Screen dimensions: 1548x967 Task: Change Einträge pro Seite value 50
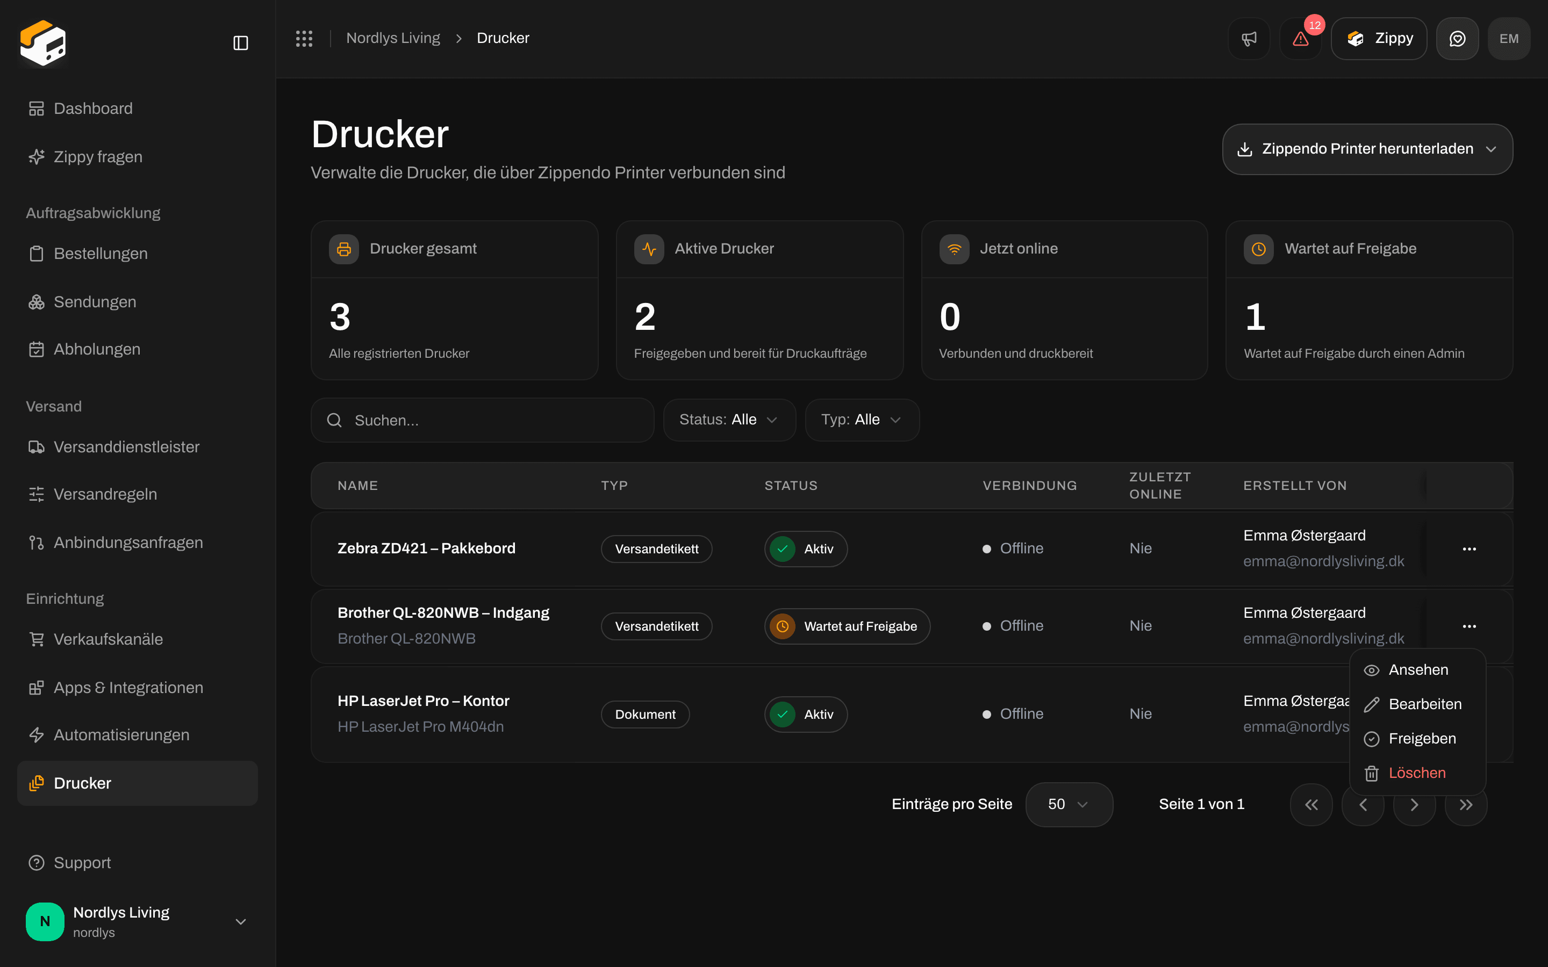[1069, 804]
